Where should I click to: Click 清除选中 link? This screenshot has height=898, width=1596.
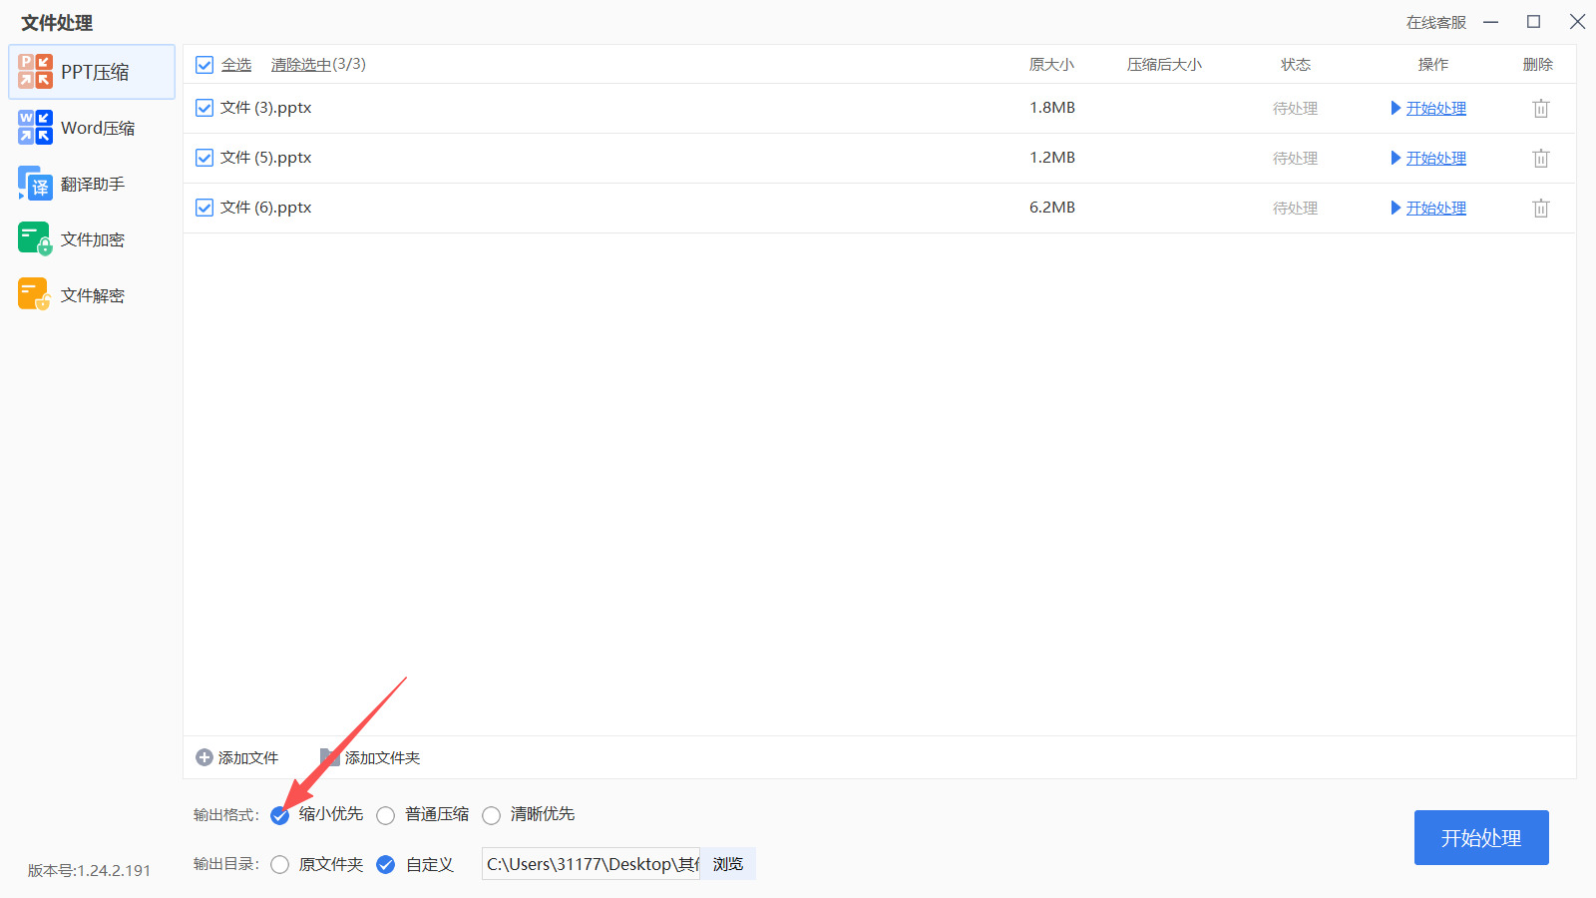tap(301, 65)
